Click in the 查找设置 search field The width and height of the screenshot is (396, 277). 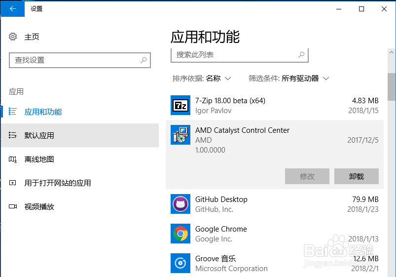point(80,60)
